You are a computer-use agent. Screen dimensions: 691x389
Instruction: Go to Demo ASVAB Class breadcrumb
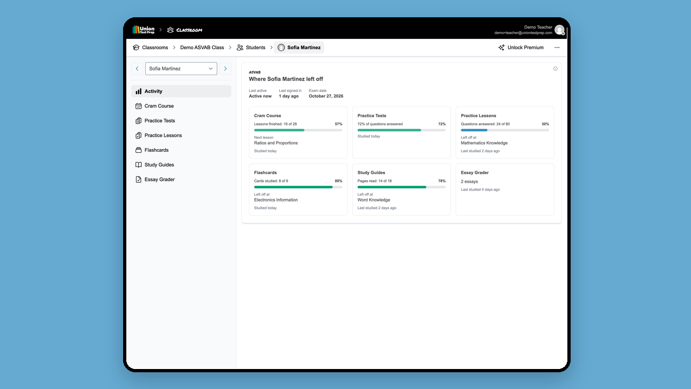[202, 48]
